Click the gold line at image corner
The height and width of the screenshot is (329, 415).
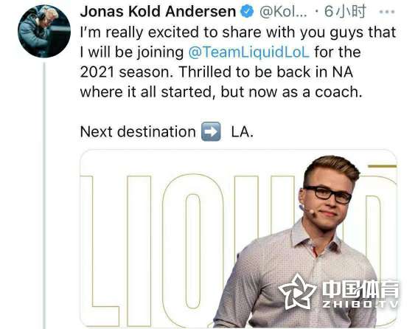(382, 167)
